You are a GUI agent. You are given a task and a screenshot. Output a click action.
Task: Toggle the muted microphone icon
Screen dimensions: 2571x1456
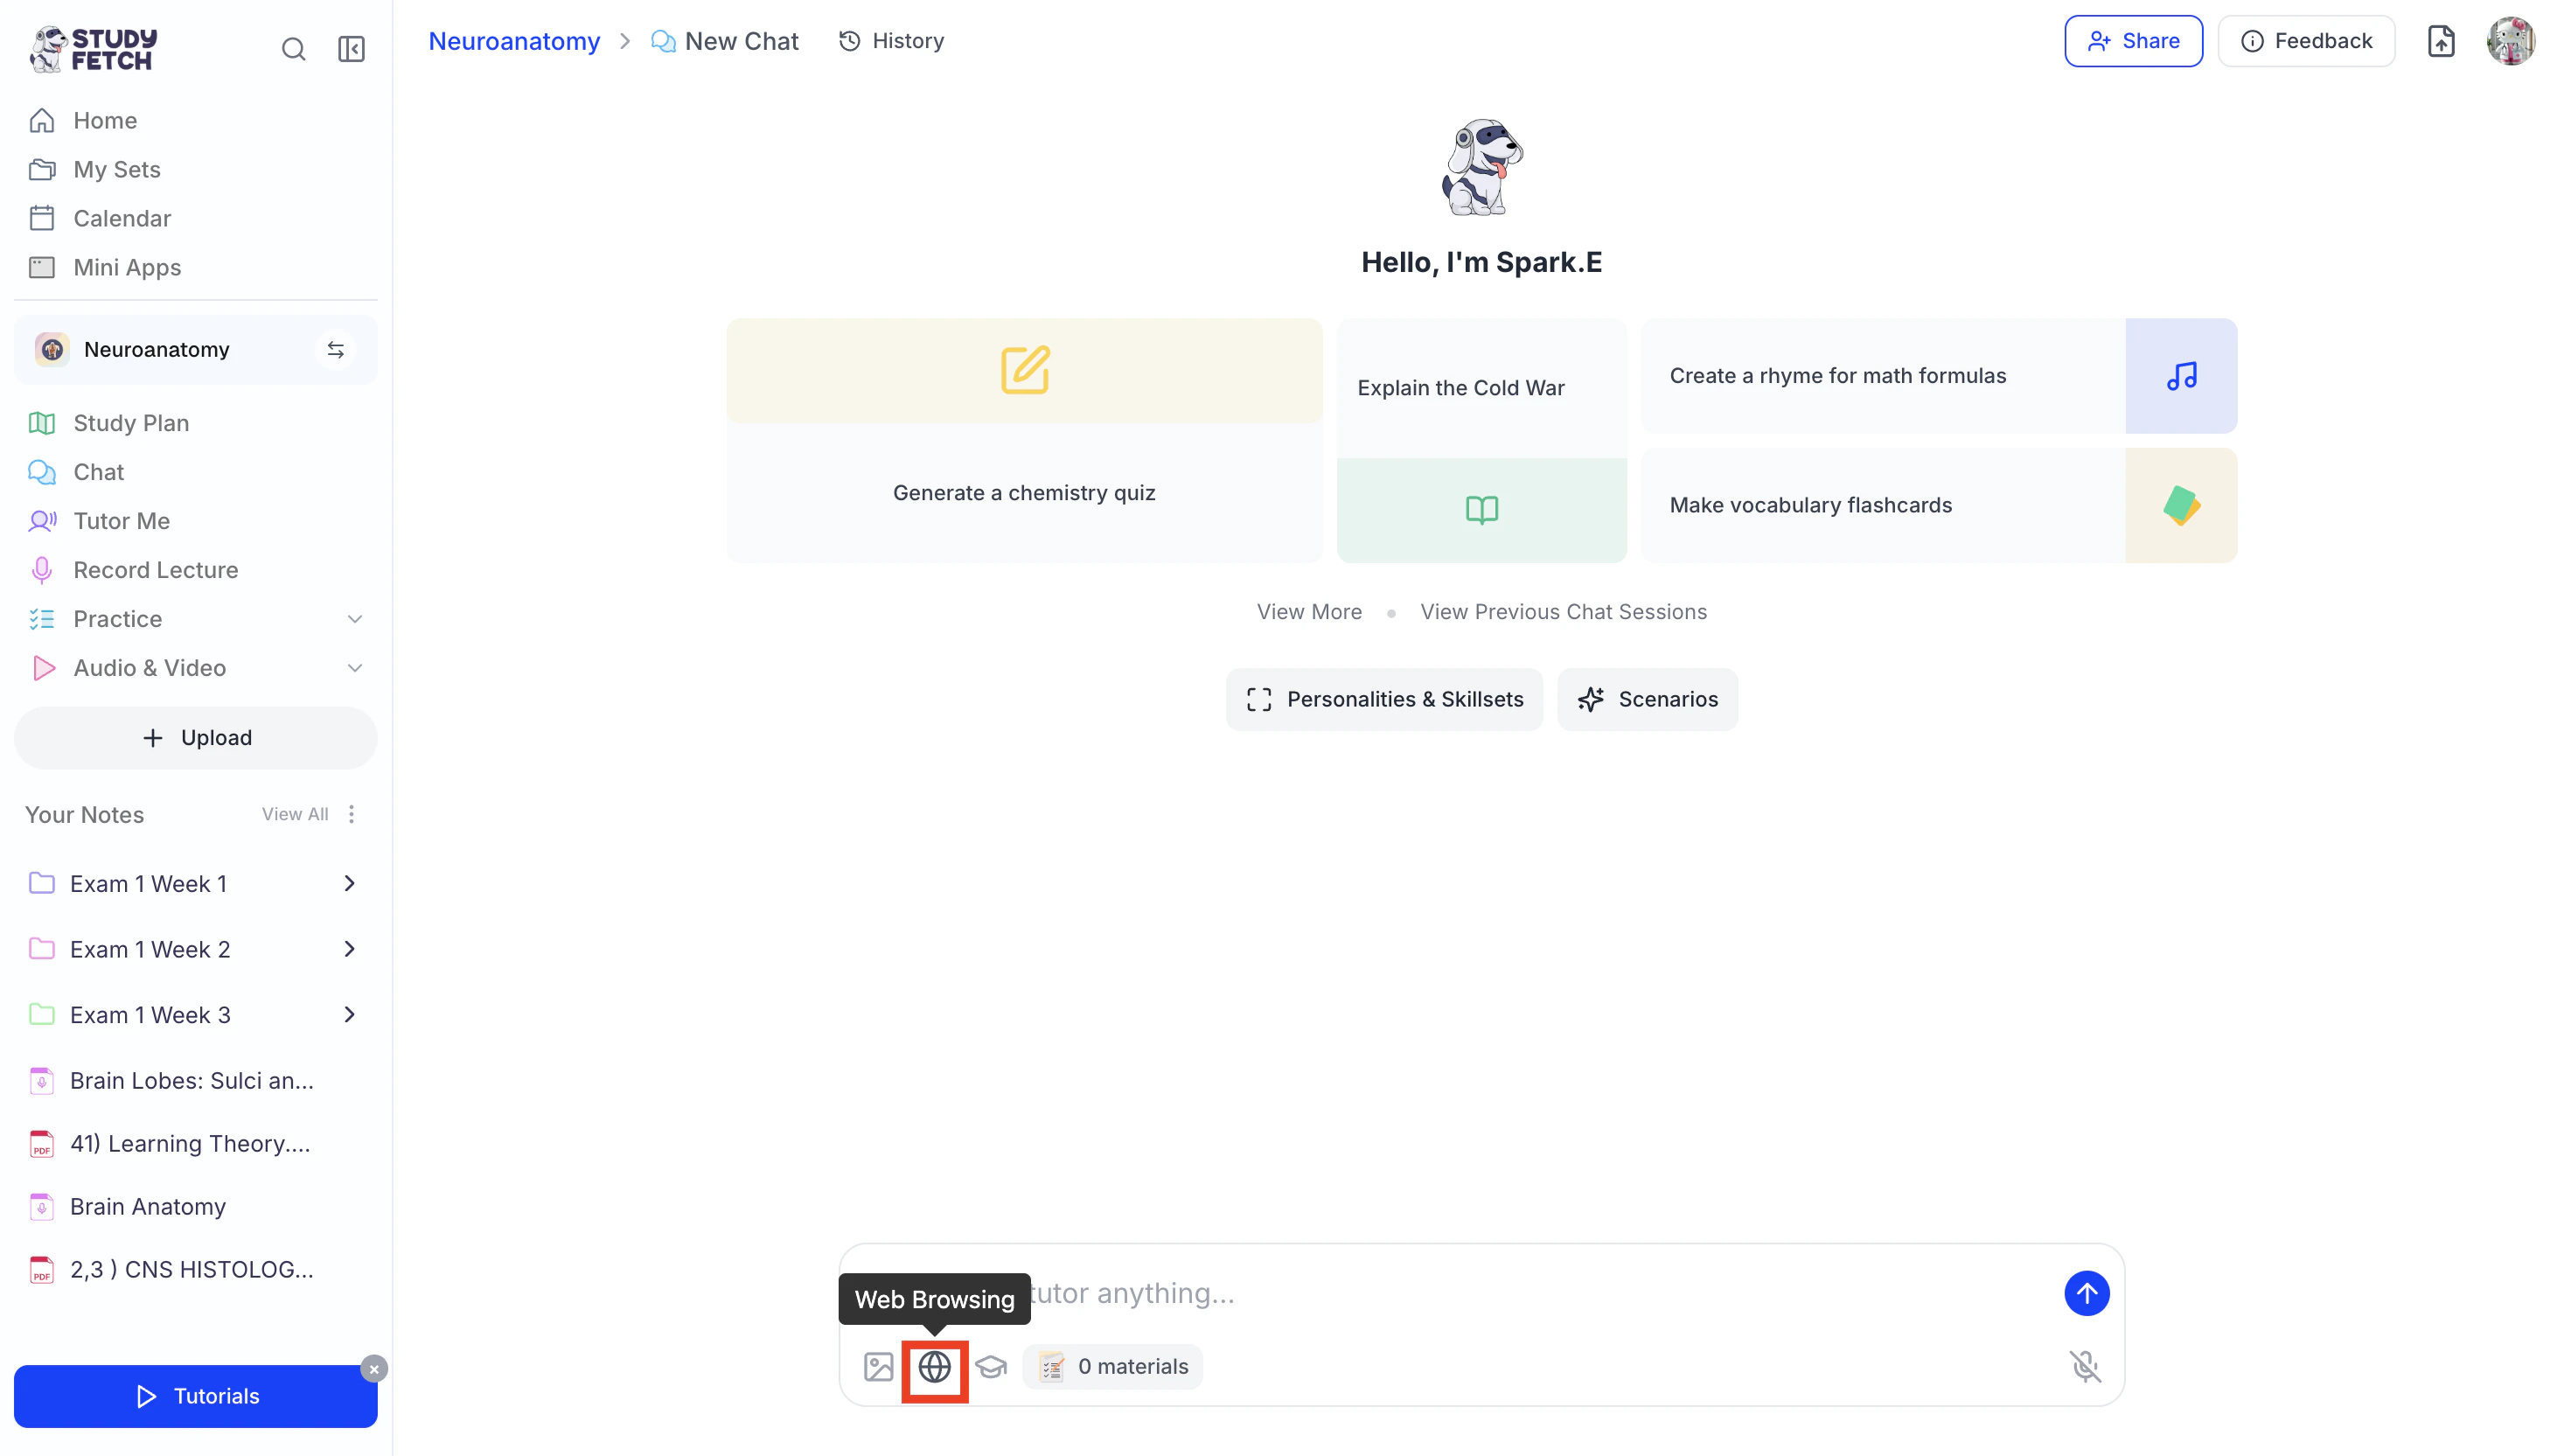pos(2085,1366)
